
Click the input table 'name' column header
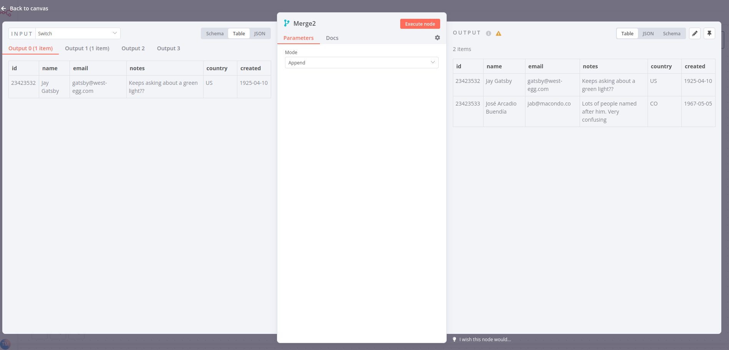pyautogui.click(x=55, y=68)
